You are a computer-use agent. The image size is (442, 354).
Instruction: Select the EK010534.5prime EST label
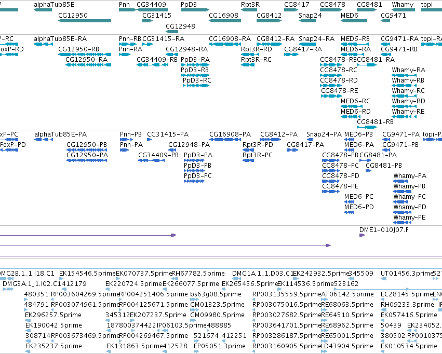click(409, 346)
